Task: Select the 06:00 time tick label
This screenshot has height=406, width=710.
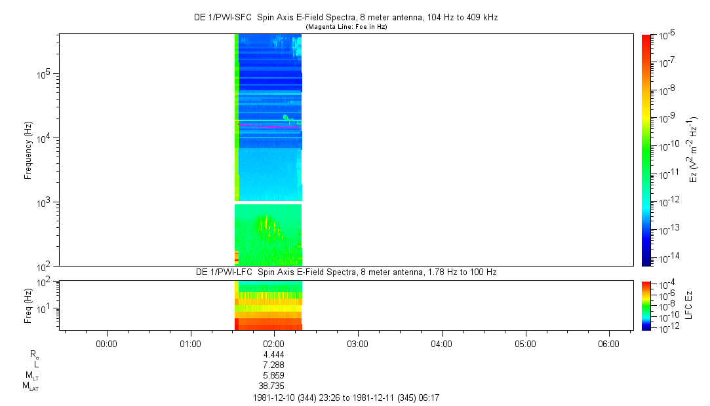Action: point(608,343)
